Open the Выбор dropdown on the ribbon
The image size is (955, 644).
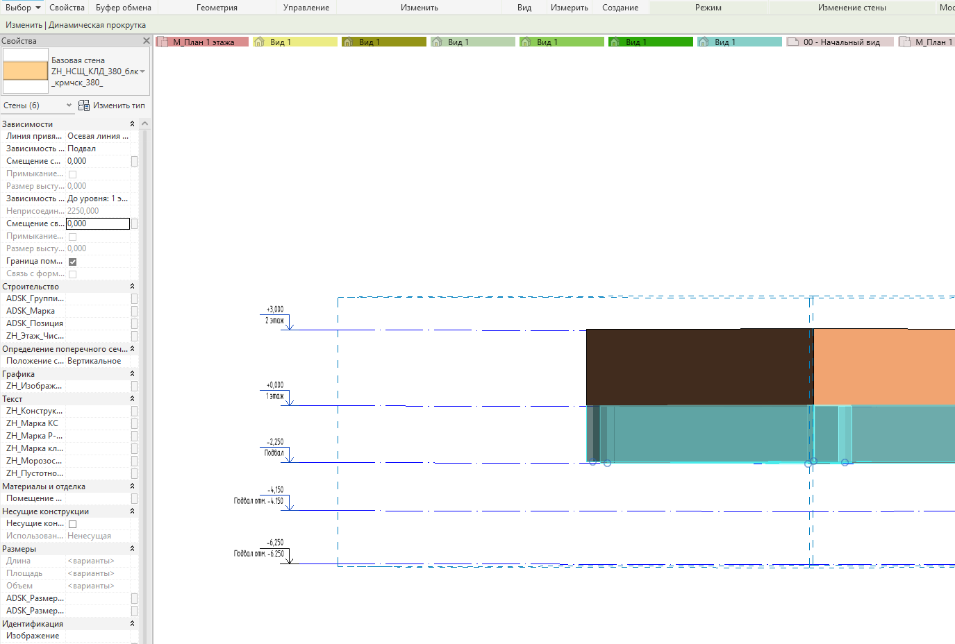(22, 8)
